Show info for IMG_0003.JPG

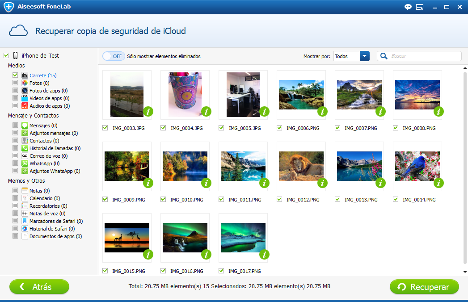pos(148,112)
